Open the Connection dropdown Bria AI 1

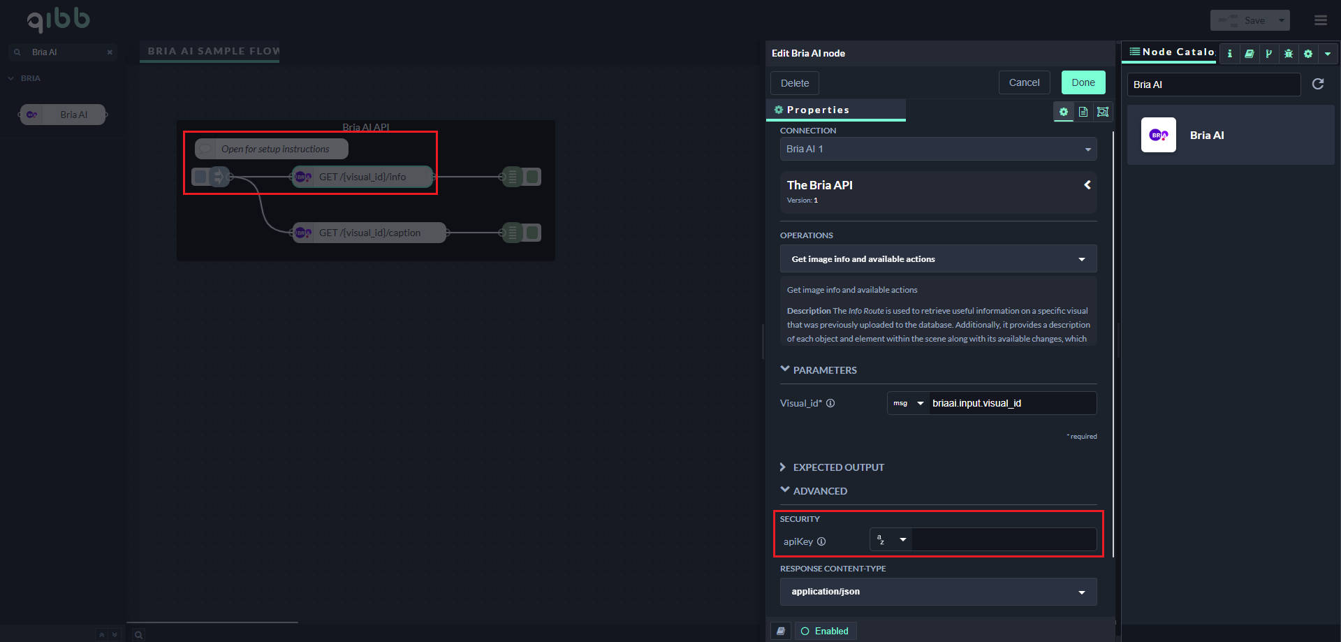(938, 149)
